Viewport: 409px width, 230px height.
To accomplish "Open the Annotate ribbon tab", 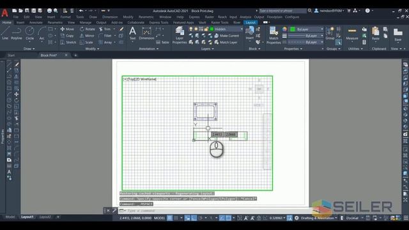I will click(36, 22).
